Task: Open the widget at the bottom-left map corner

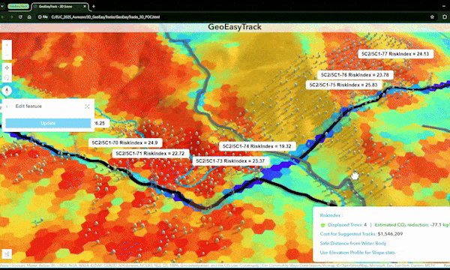Action: [7, 253]
